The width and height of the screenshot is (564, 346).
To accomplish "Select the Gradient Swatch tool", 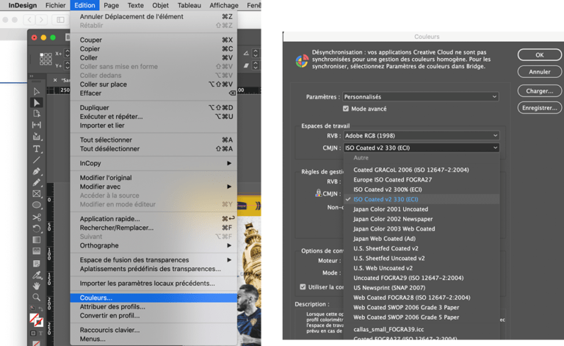I will [x=36, y=239].
